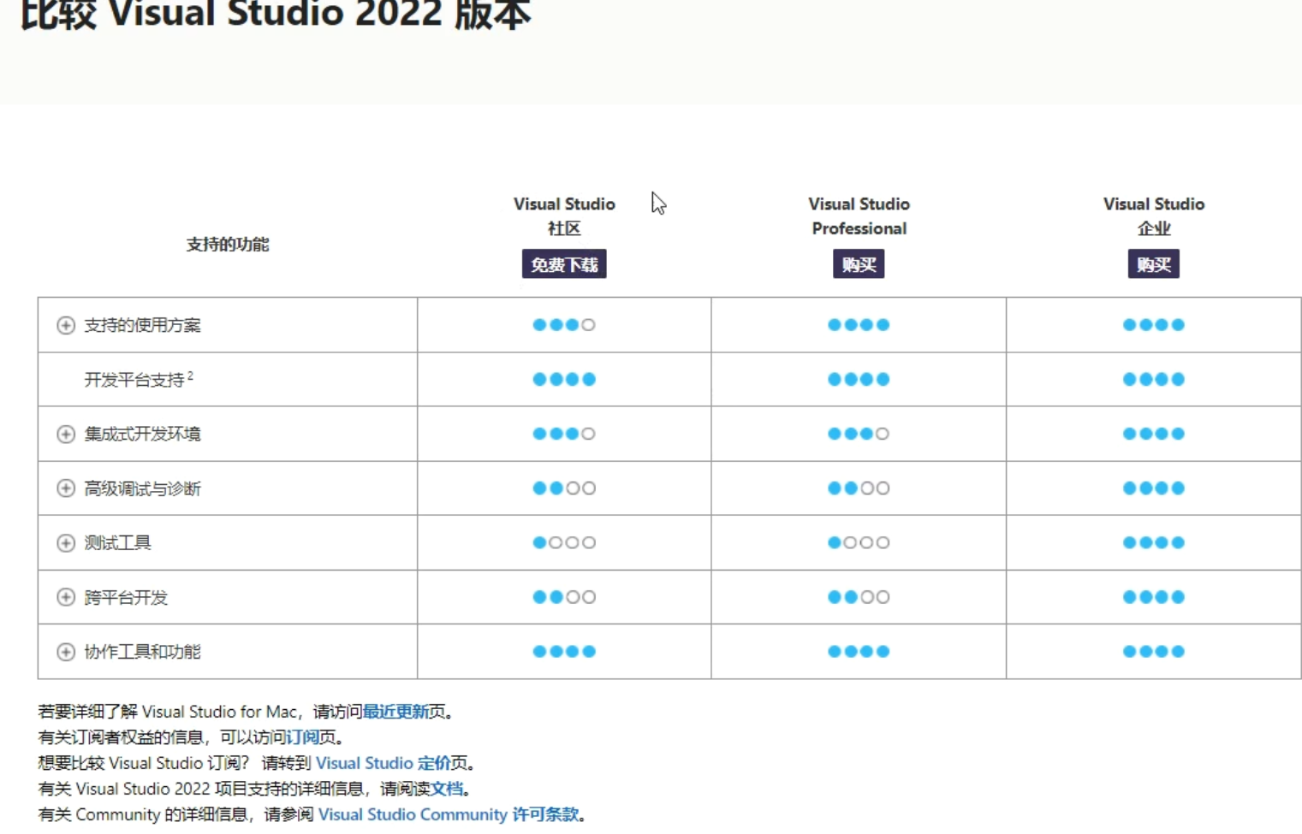Click the Visual Studio Professional column heading
The image size is (1302, 834).
(x=859, y=216)
